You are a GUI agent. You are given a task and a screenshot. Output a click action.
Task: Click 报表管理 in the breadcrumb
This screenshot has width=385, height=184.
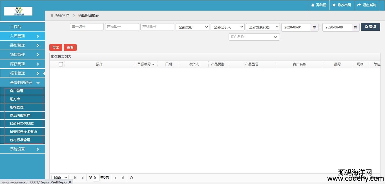pos(62,15)
